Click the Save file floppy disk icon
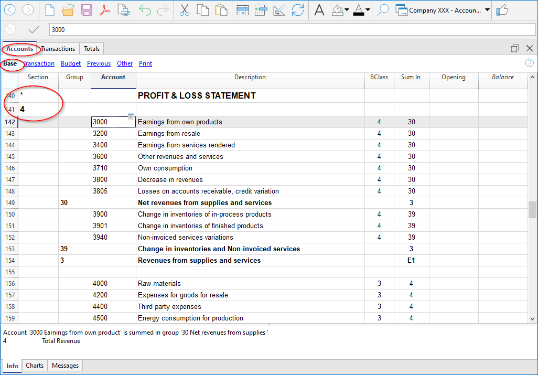The width and height of the screenshot is (538, 375). click(87, 10)
